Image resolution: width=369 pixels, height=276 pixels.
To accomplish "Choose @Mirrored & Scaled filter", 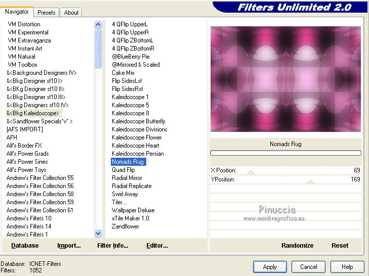I will [136, 65].
